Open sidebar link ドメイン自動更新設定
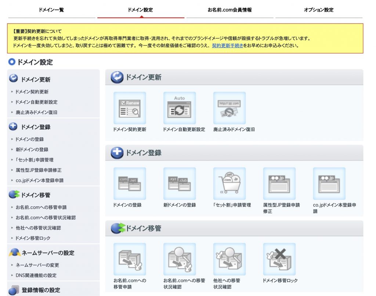 (x=36, y=102)
